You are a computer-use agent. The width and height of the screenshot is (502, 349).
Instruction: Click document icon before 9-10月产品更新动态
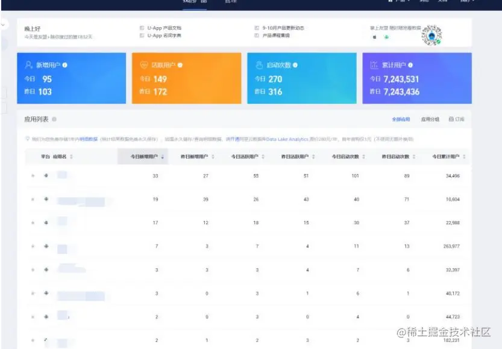pyautogui.click(x=257, y=28)
